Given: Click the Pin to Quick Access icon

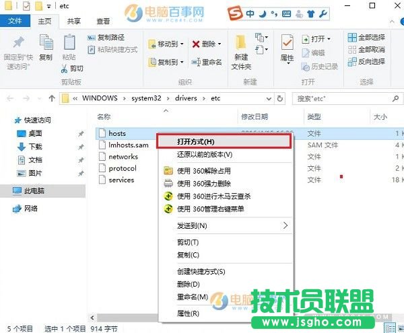Looking at the screenshot, I should click(x=19, y=42).
